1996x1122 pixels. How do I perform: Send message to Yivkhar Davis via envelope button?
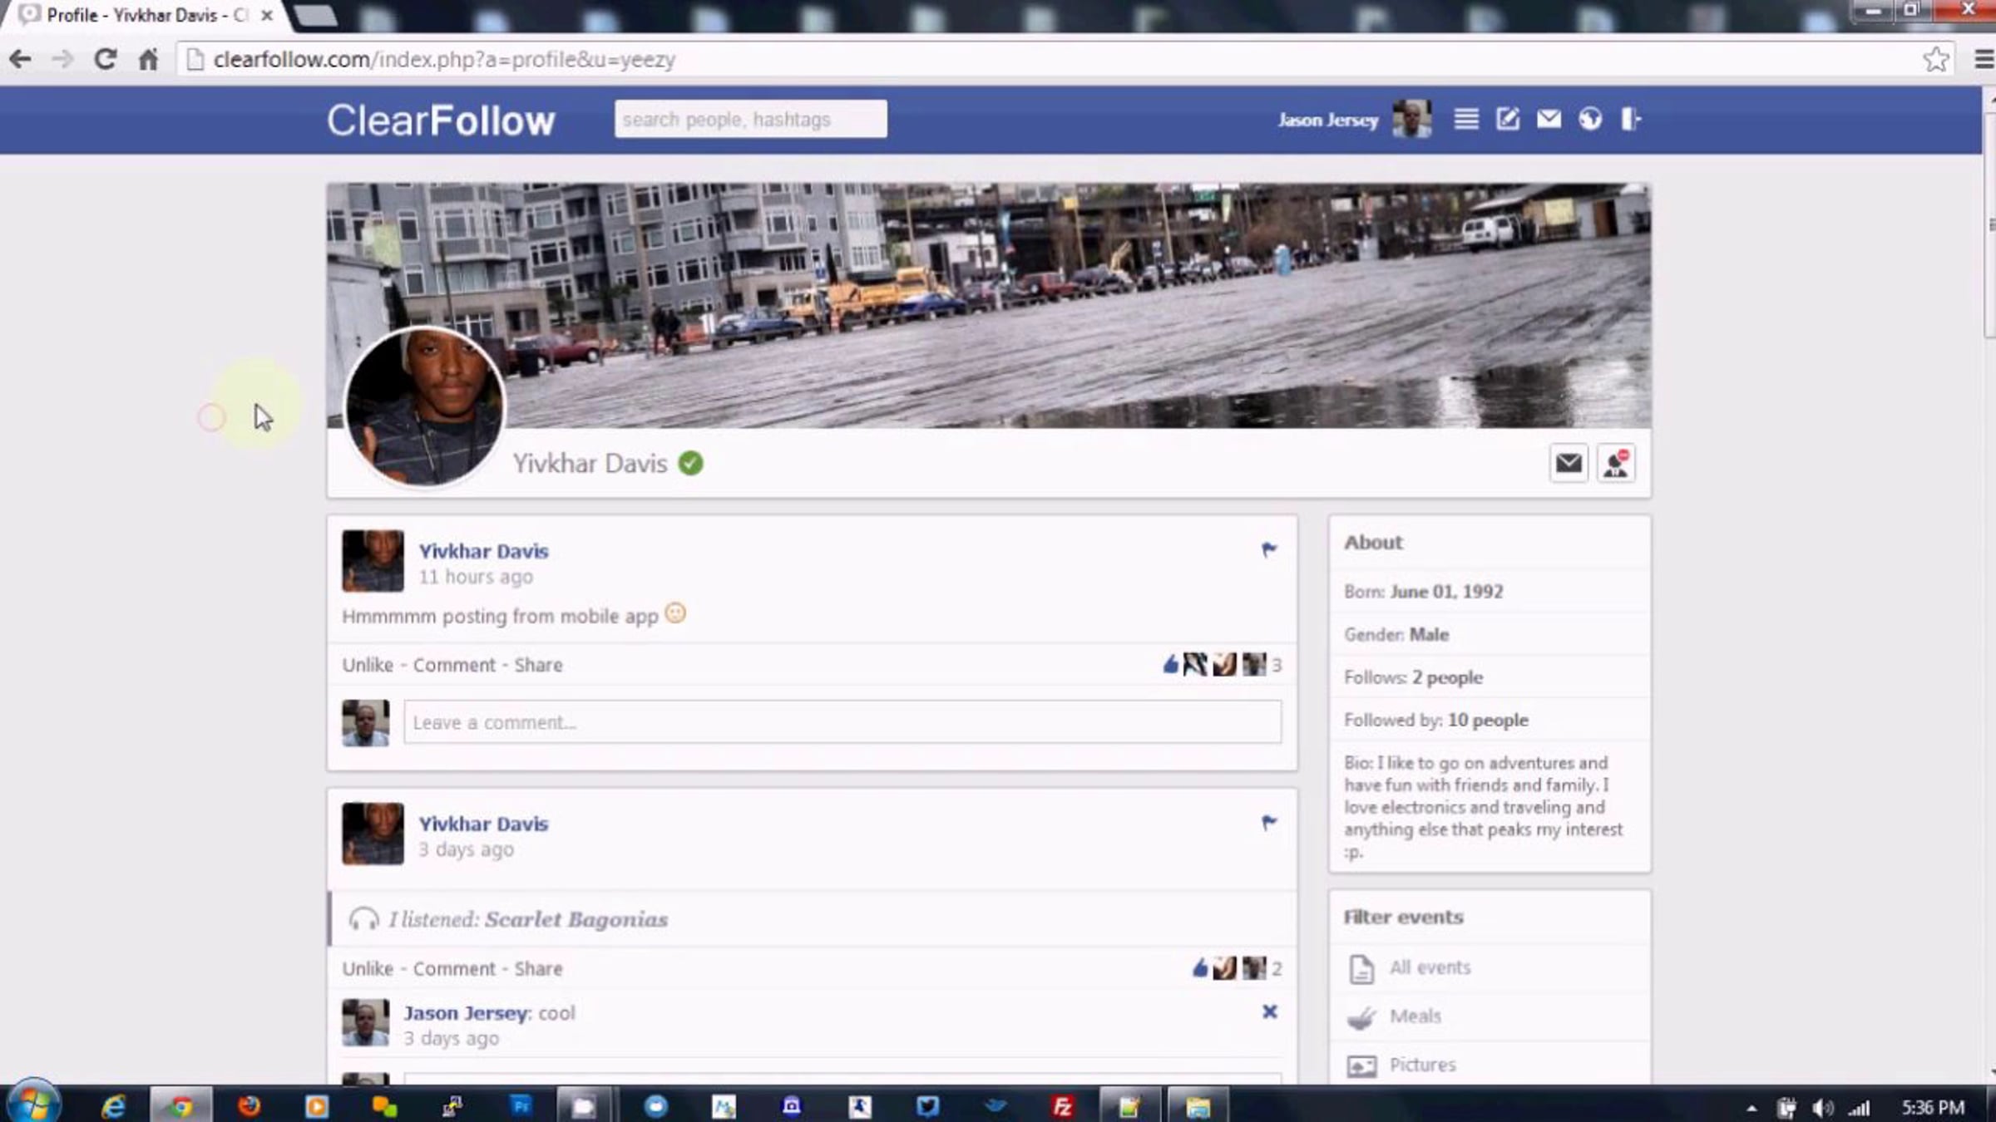pyautogui.click(x=1569, y=463)
